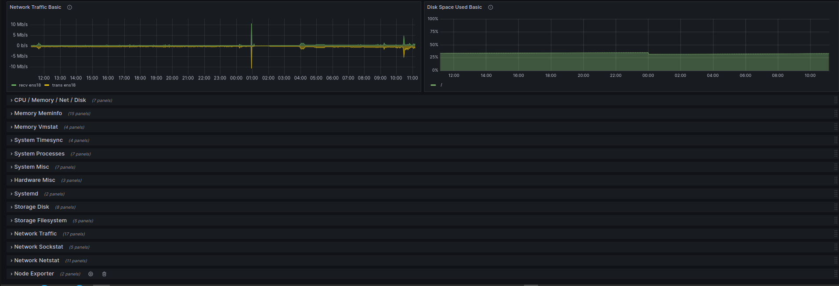Open settings gear for Node Exporter row
839x286 pixels.
click(x=90, y=274)
